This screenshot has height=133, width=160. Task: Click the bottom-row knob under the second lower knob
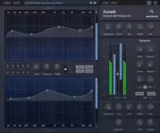[119, 122]
